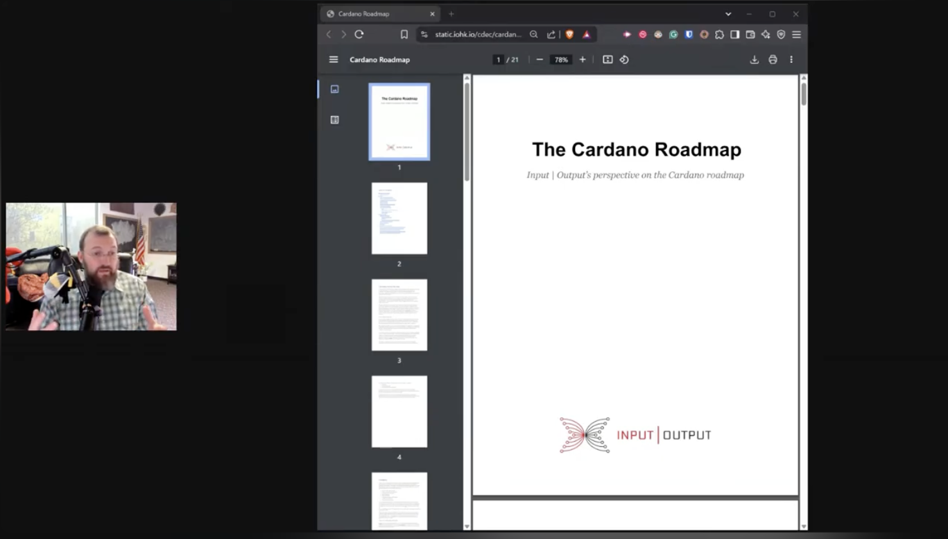Open the PDF viewer more actions menu
This screenshot has width=948, height=539.
click(x=791, y=60)
